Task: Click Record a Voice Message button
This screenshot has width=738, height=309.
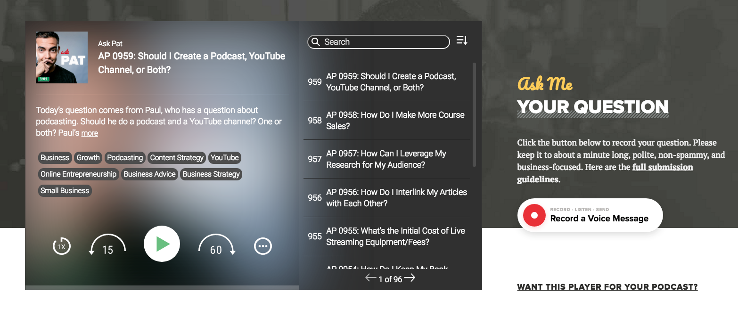Action: tap(590, 215)
